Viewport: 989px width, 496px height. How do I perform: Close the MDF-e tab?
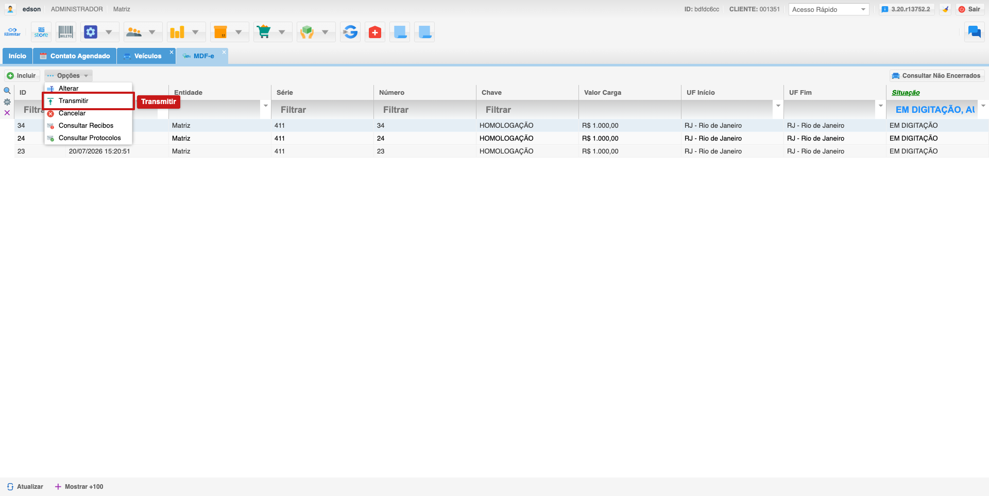224,52
